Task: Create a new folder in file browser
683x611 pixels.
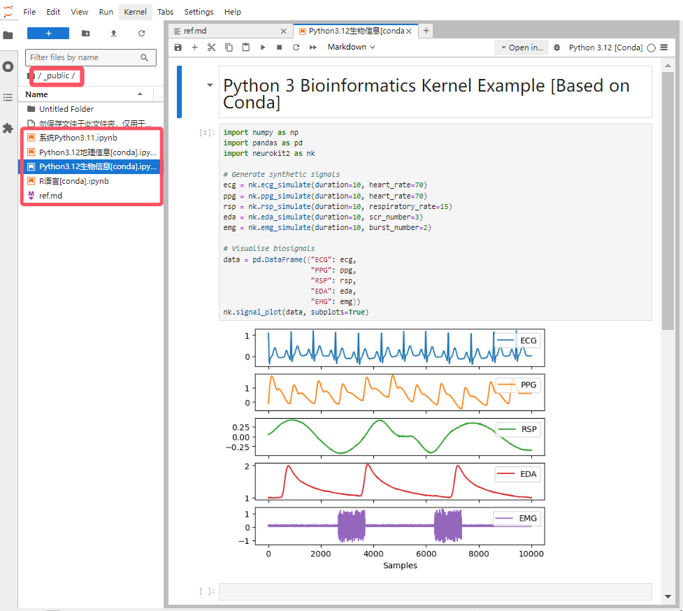Action: pos(86,33)
